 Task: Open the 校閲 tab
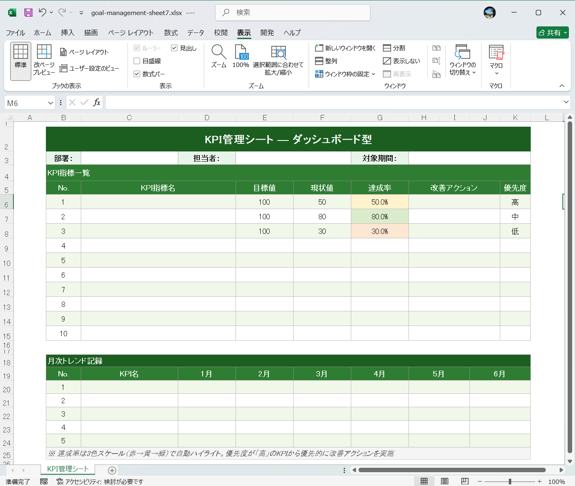(221, 33)
